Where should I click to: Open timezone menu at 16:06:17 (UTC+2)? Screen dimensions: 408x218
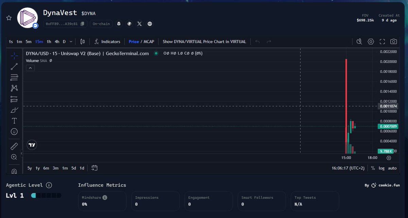[x=348, y=168]
